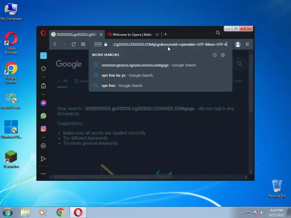The width and height of the screenshot is (291, 218).
Task: Open Windows Explorer from the taskbar
Action: coord(25,213)
